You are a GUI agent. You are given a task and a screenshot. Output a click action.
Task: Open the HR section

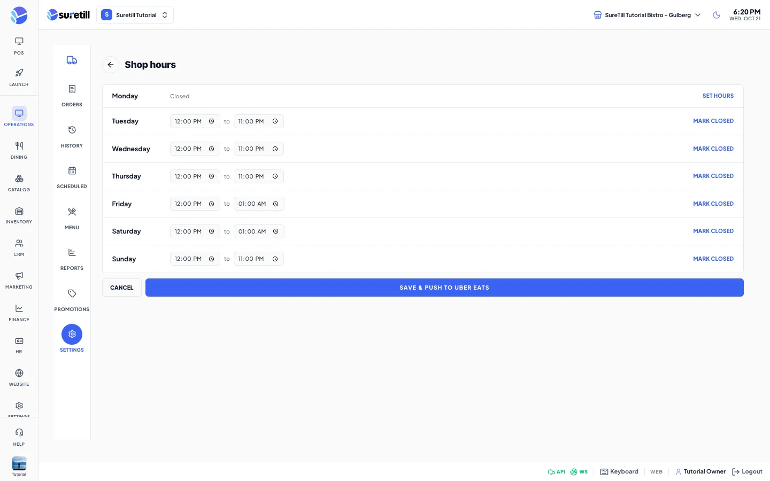click(19, 345)
